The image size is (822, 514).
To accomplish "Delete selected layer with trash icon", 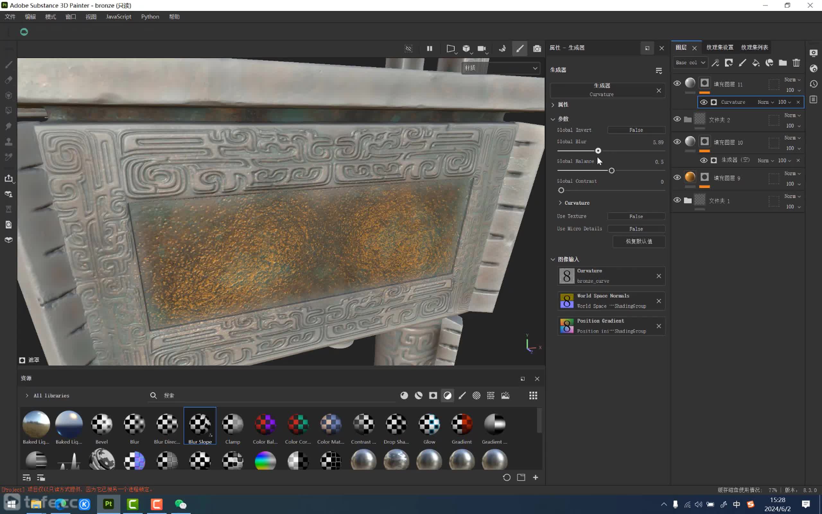I will coord(797,63).
